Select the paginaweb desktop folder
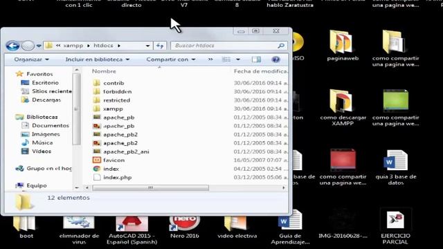443x249 pixels. click(x=343, y=45)
